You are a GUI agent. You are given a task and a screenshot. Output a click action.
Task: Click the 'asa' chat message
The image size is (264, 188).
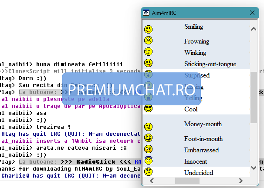coord(41,113)
